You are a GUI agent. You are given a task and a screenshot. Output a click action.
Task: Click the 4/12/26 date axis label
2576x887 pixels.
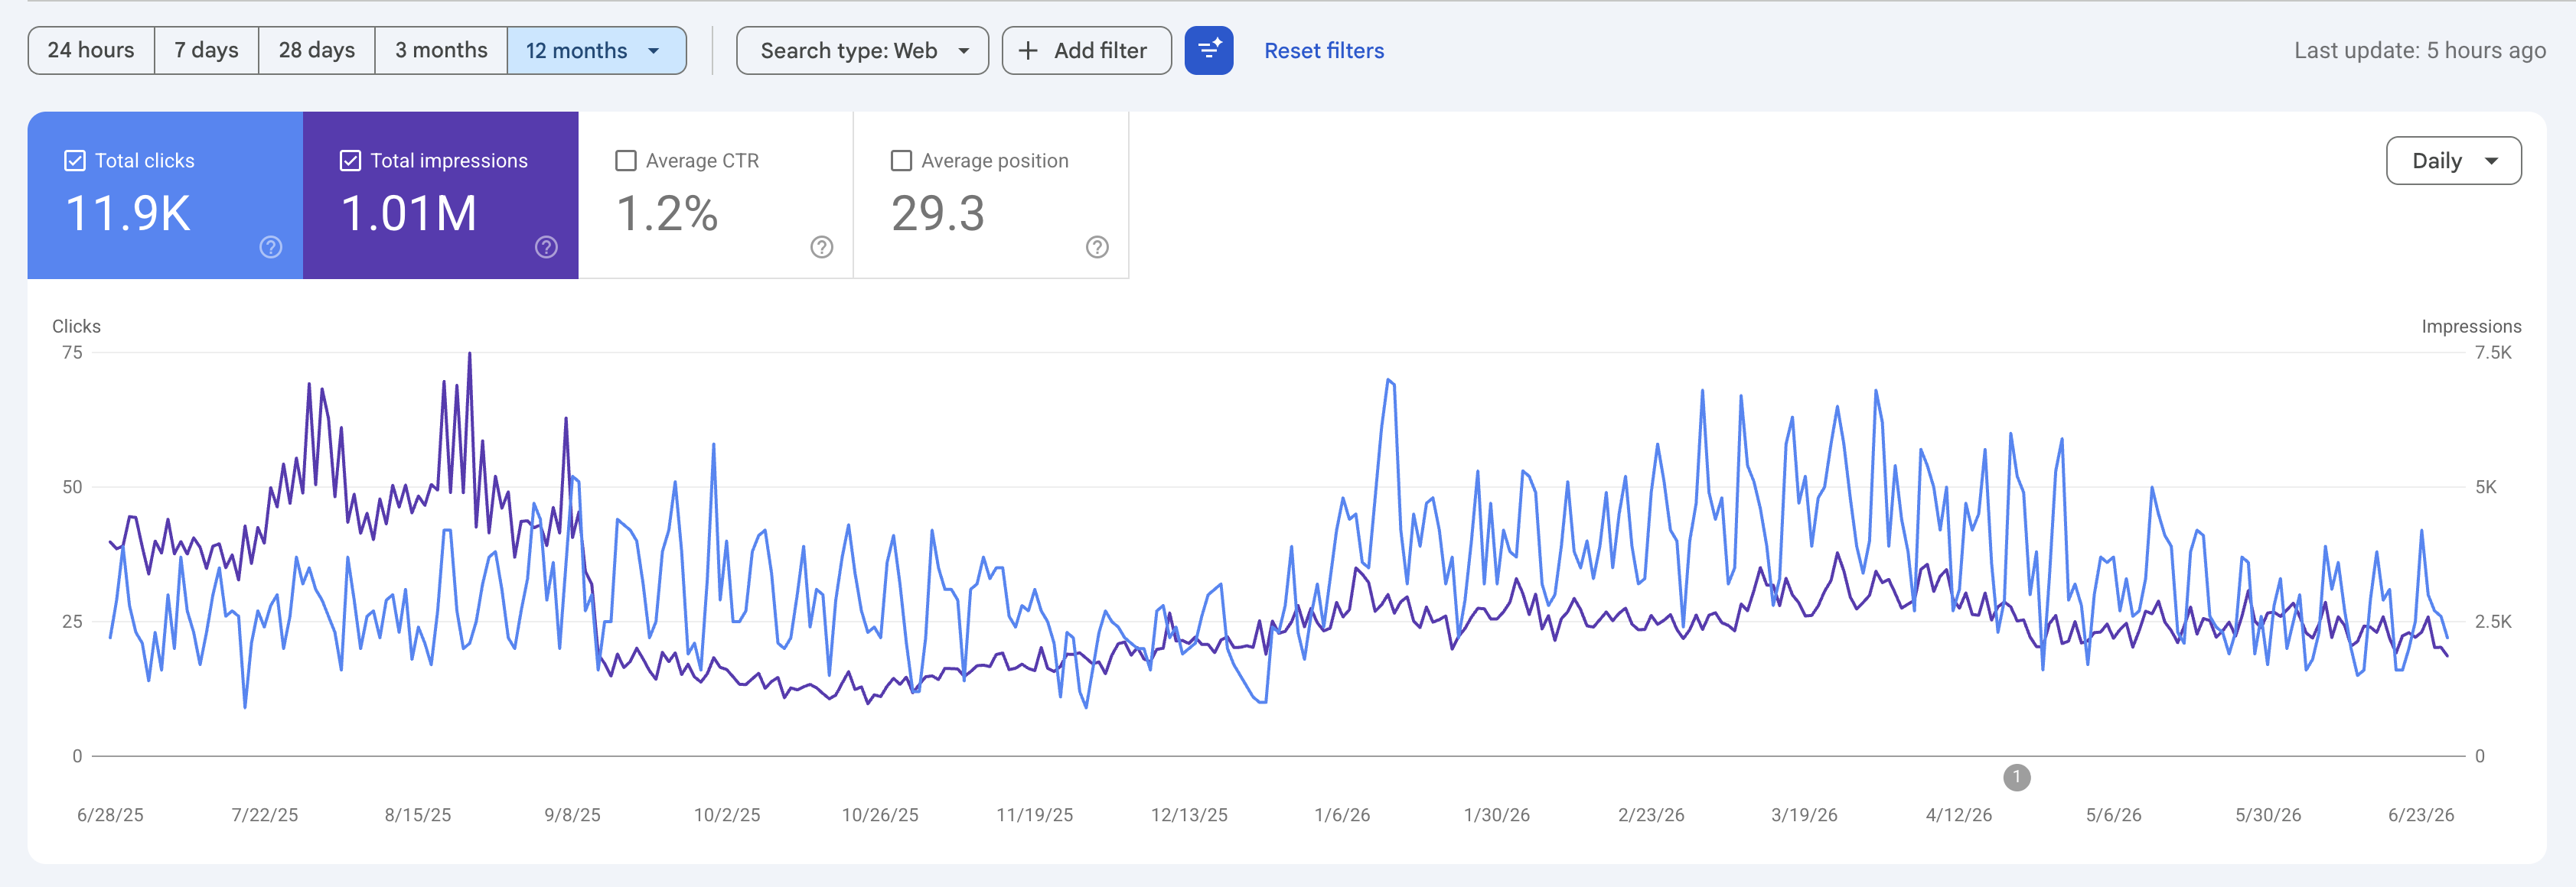1959,815
